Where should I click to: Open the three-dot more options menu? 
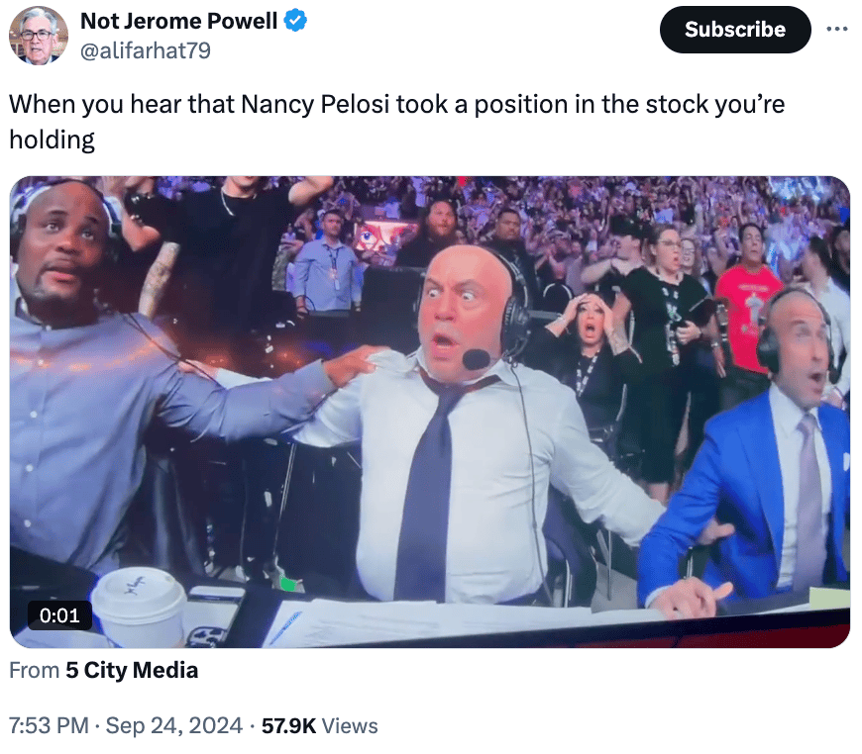pos(836,29)
